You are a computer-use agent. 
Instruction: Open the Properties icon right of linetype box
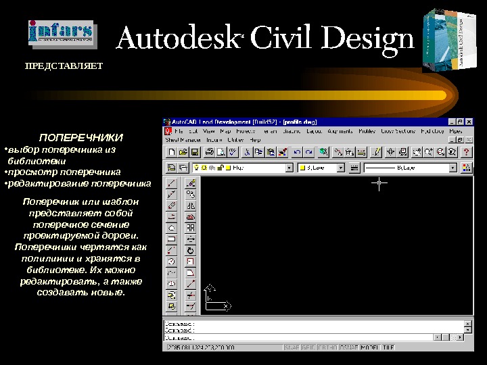467,168
